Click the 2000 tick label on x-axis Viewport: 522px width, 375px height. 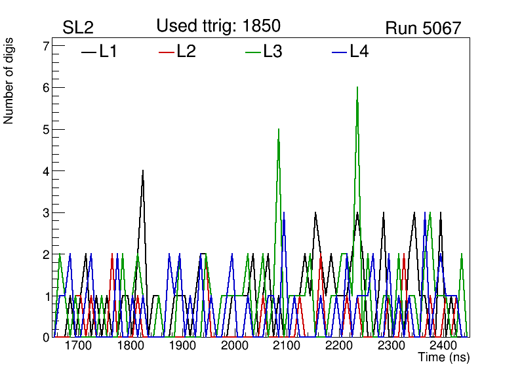click(234, 345)
